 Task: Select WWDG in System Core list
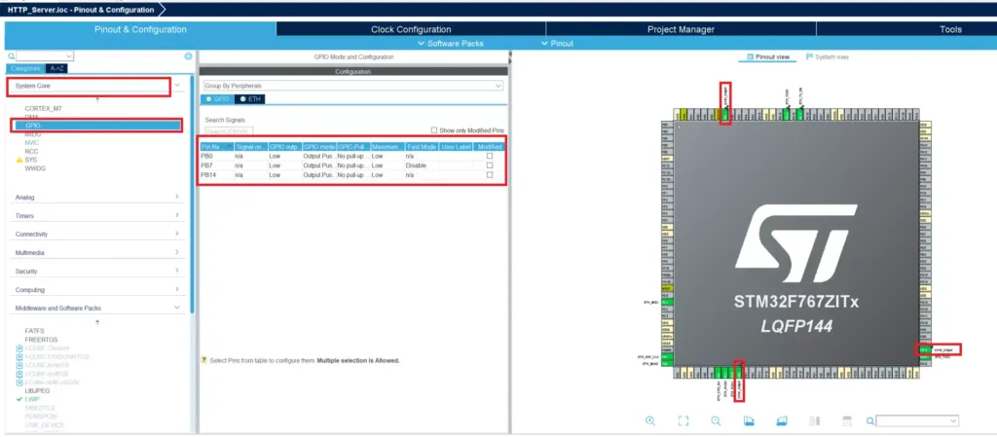pyautogui.click(x=35, y=168)
